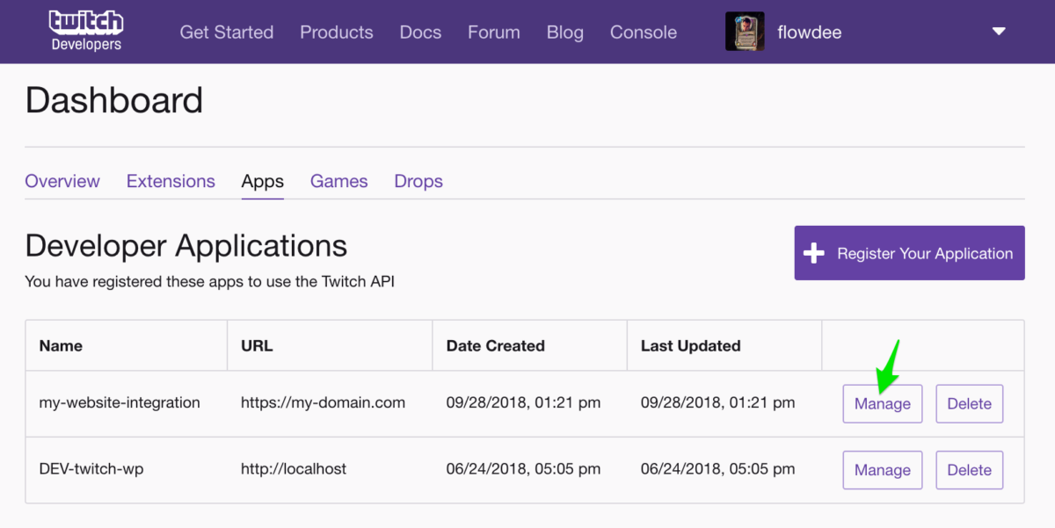
Task: Go to Docs in the navigation
Action: click(x=420, y=32)
